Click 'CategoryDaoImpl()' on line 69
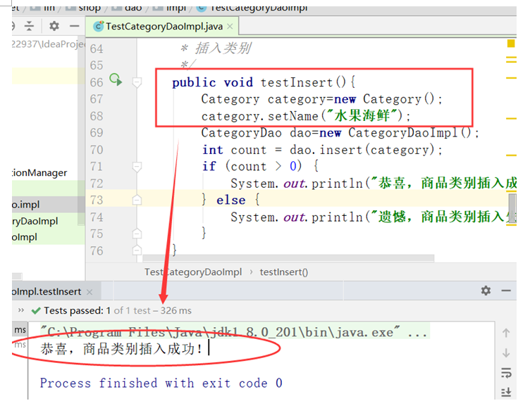The image size is (518, 408). (x=409, y=133)
